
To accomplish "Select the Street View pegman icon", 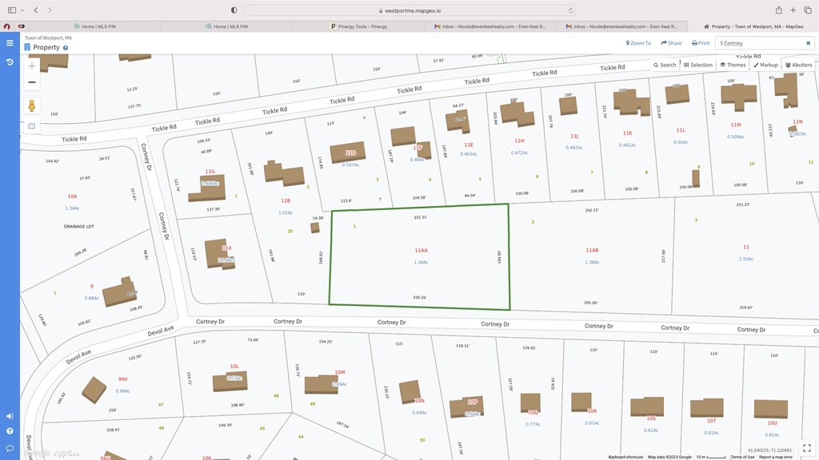I will 32,106.
